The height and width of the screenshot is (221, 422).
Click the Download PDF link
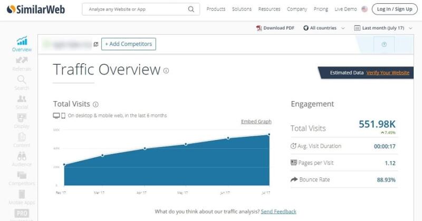point(275,28)
